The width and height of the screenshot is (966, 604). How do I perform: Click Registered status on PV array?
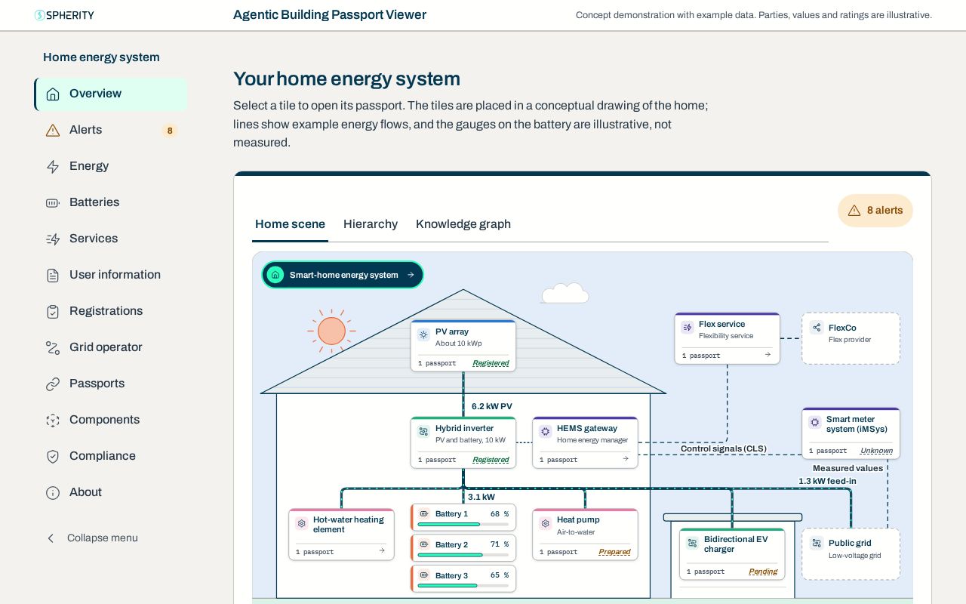click(491, 363)
